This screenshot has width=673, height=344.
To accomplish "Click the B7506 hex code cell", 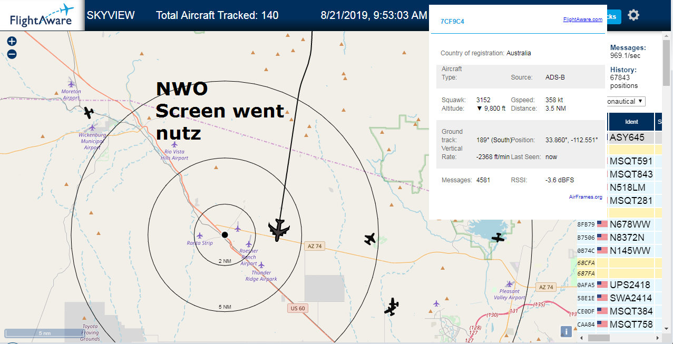I will [x=586, y=238].
